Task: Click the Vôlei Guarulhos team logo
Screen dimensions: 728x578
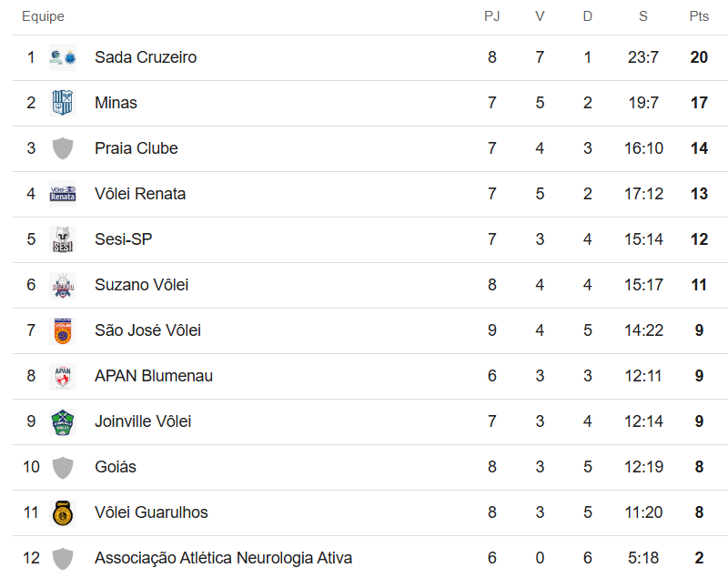Action: click(63, 512)
